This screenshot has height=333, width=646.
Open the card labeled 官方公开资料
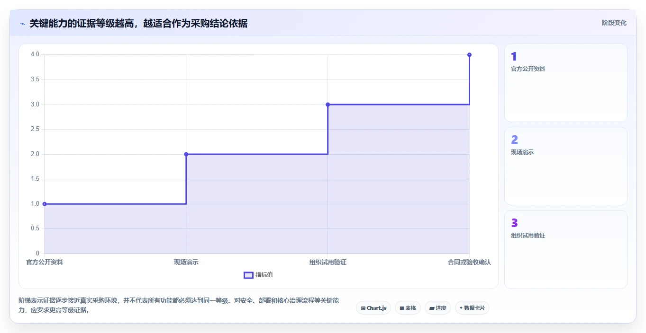[566, 83]
